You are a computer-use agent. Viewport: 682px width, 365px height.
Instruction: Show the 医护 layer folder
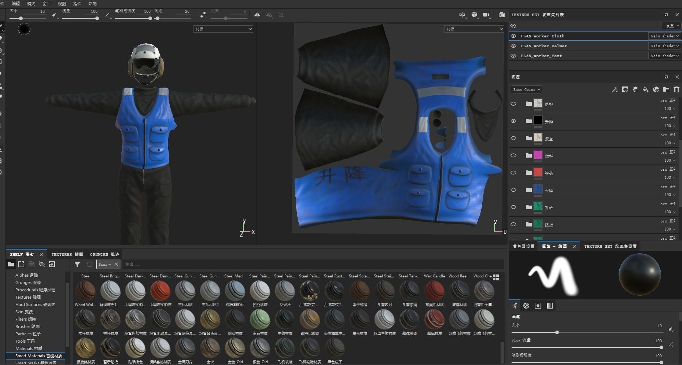point(513,104)
